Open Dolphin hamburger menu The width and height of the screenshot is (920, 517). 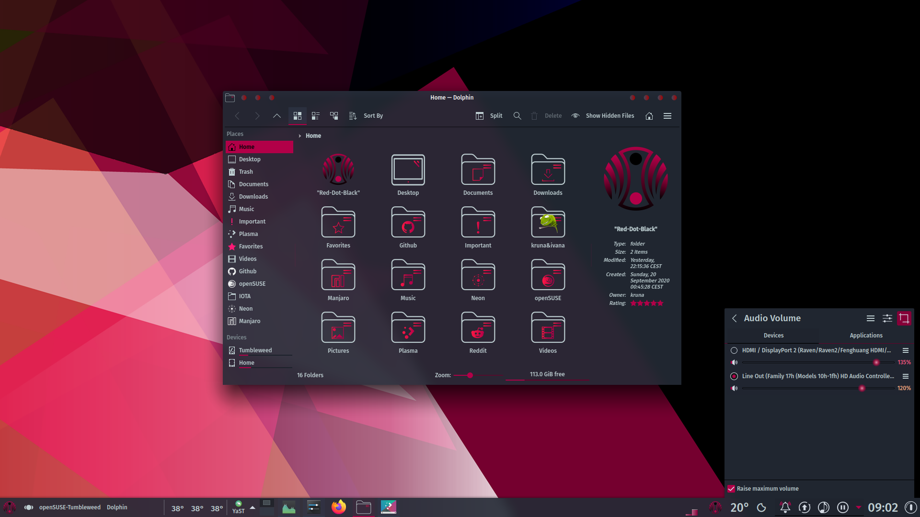[x=667, y=116]
